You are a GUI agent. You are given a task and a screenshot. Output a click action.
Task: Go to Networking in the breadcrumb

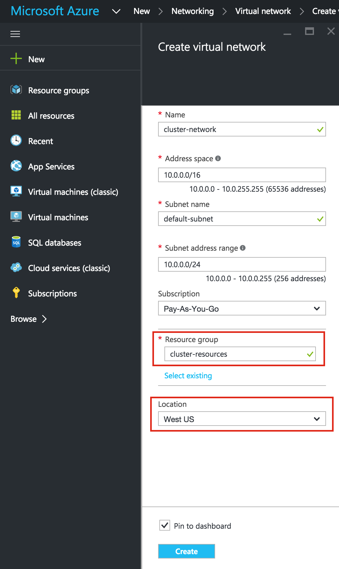pos(193,11)
